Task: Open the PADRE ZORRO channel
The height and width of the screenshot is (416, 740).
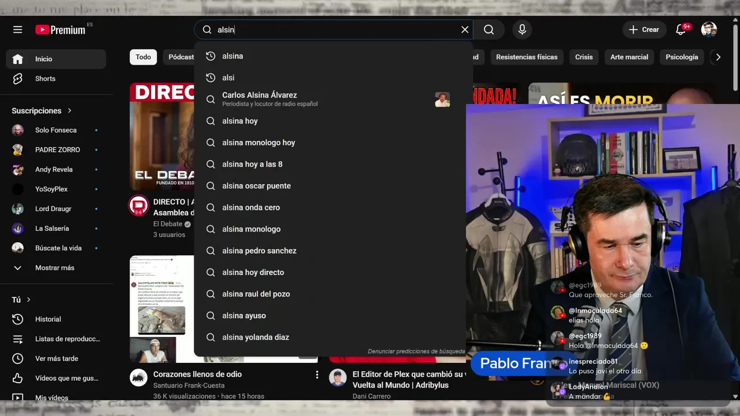Action: [56, 150]
